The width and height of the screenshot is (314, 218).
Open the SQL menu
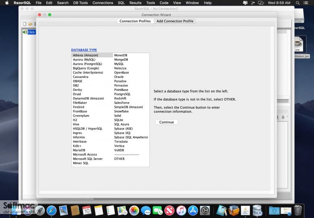tap(121, 3)
